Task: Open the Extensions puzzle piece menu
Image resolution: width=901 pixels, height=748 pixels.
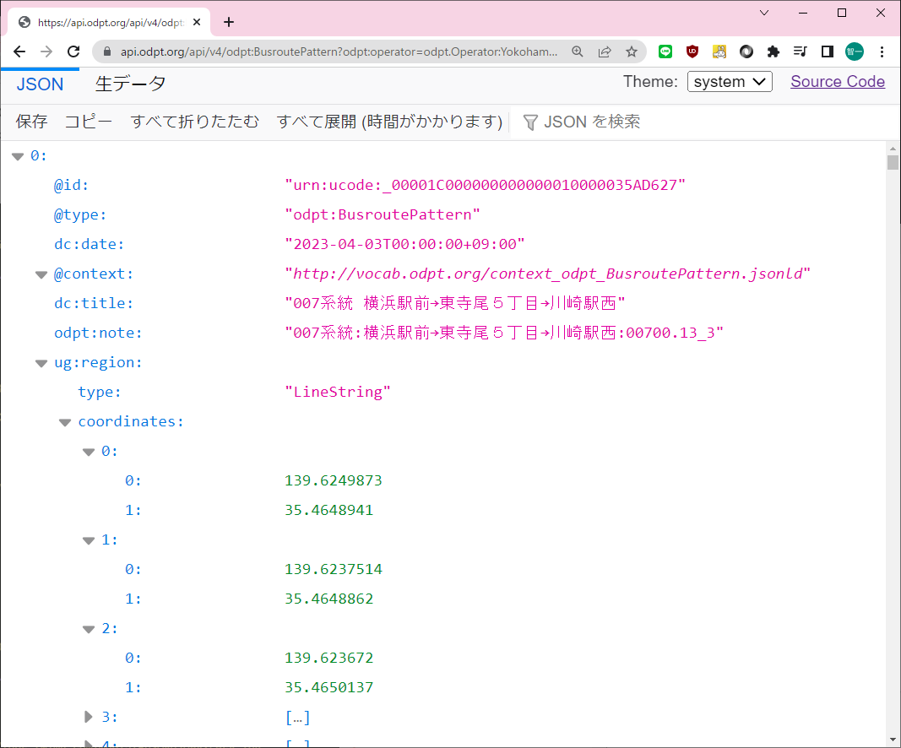Action: (x=773, y=51)
